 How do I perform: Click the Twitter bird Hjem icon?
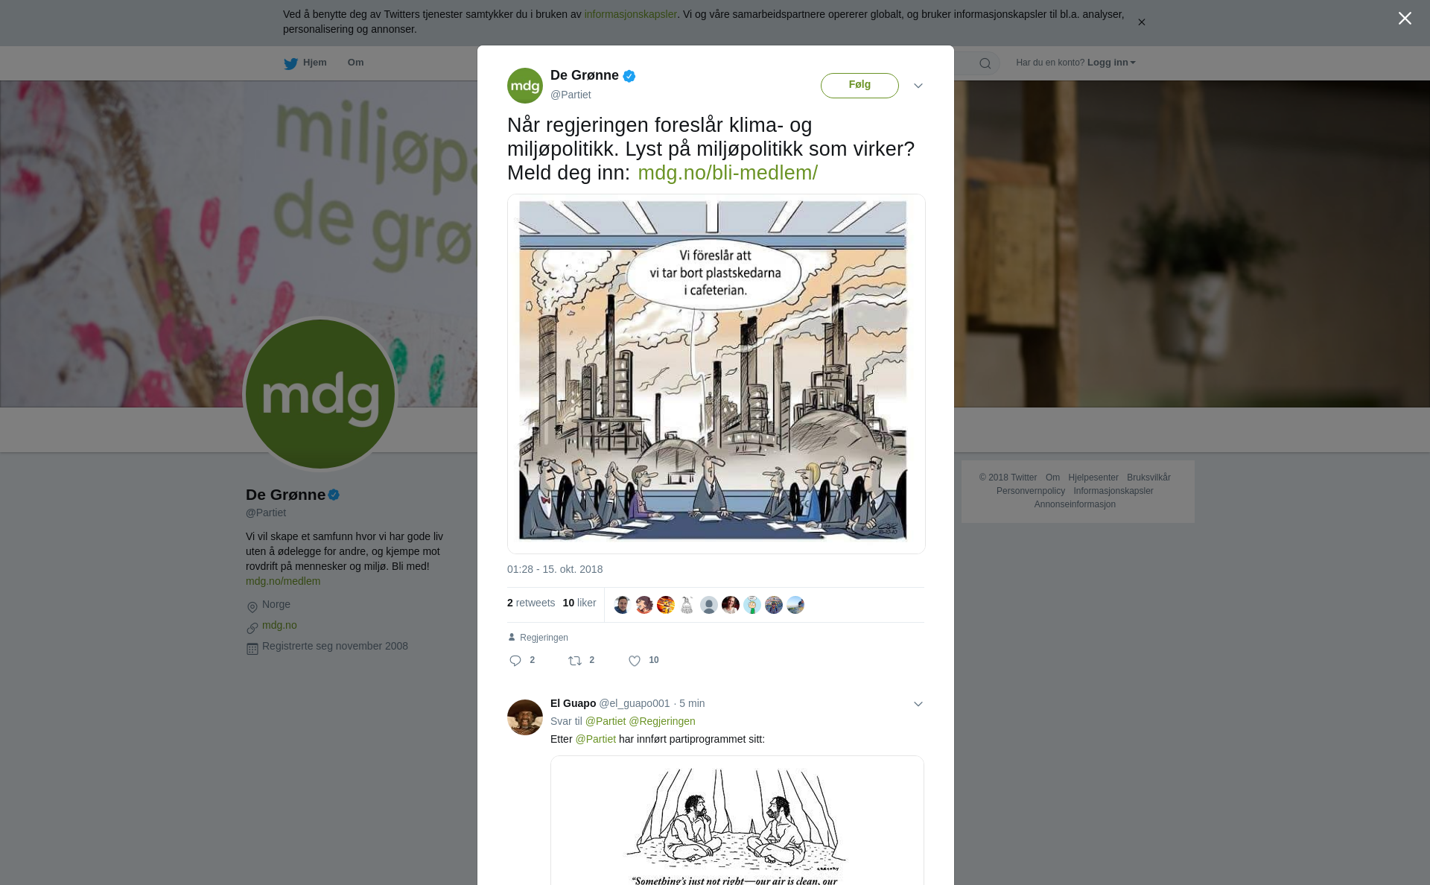[290, 63]
